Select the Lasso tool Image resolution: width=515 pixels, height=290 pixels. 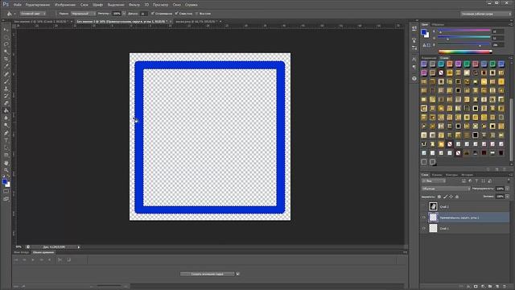pos(6,44)
